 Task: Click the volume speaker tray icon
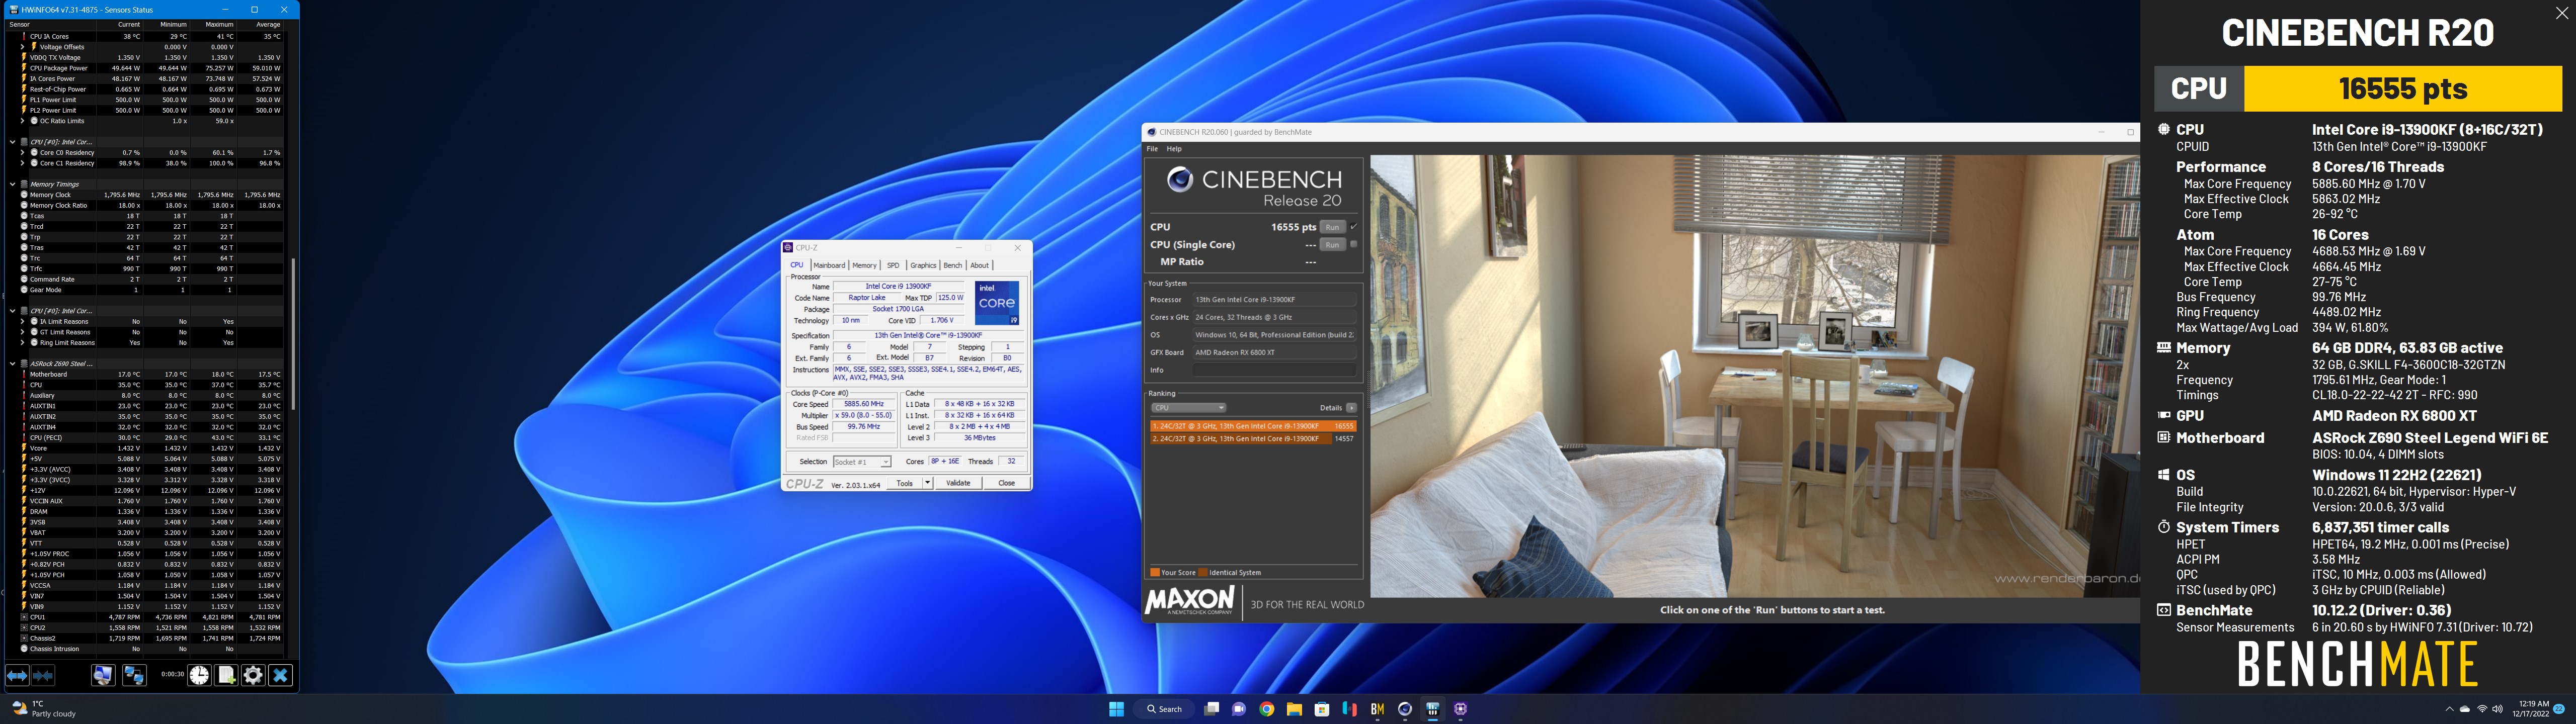pos(2497,709)
